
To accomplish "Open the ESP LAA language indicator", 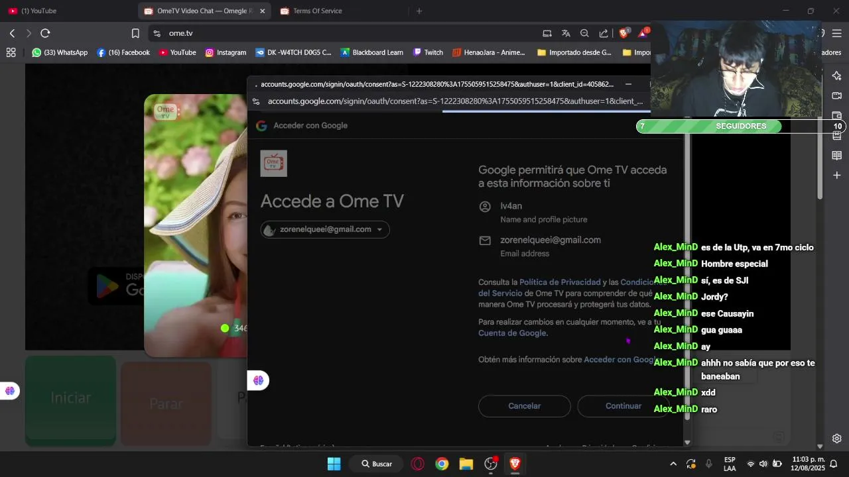I will [730, 464].
